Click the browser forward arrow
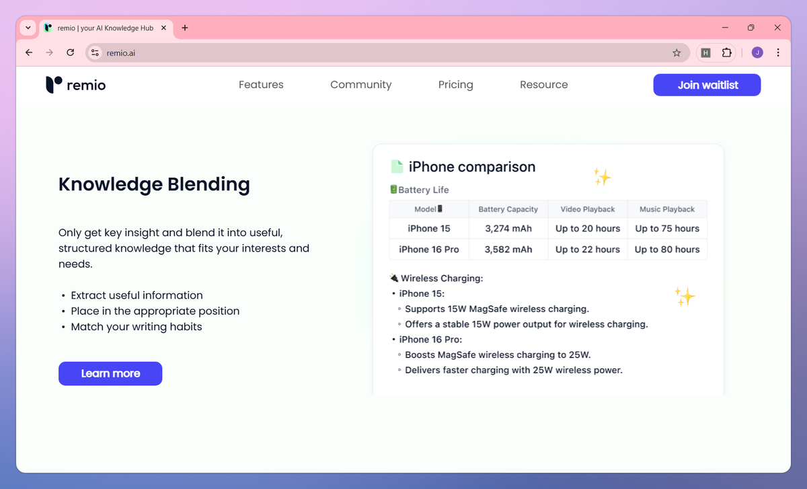This screenshot has height=489, width=807. 49,52
